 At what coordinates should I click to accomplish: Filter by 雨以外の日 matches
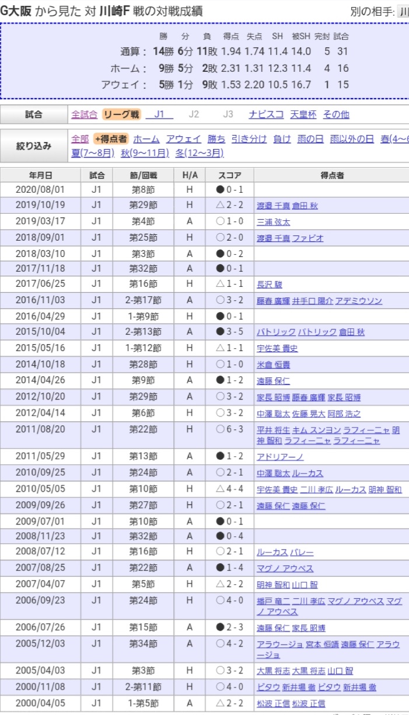[352, 139]
